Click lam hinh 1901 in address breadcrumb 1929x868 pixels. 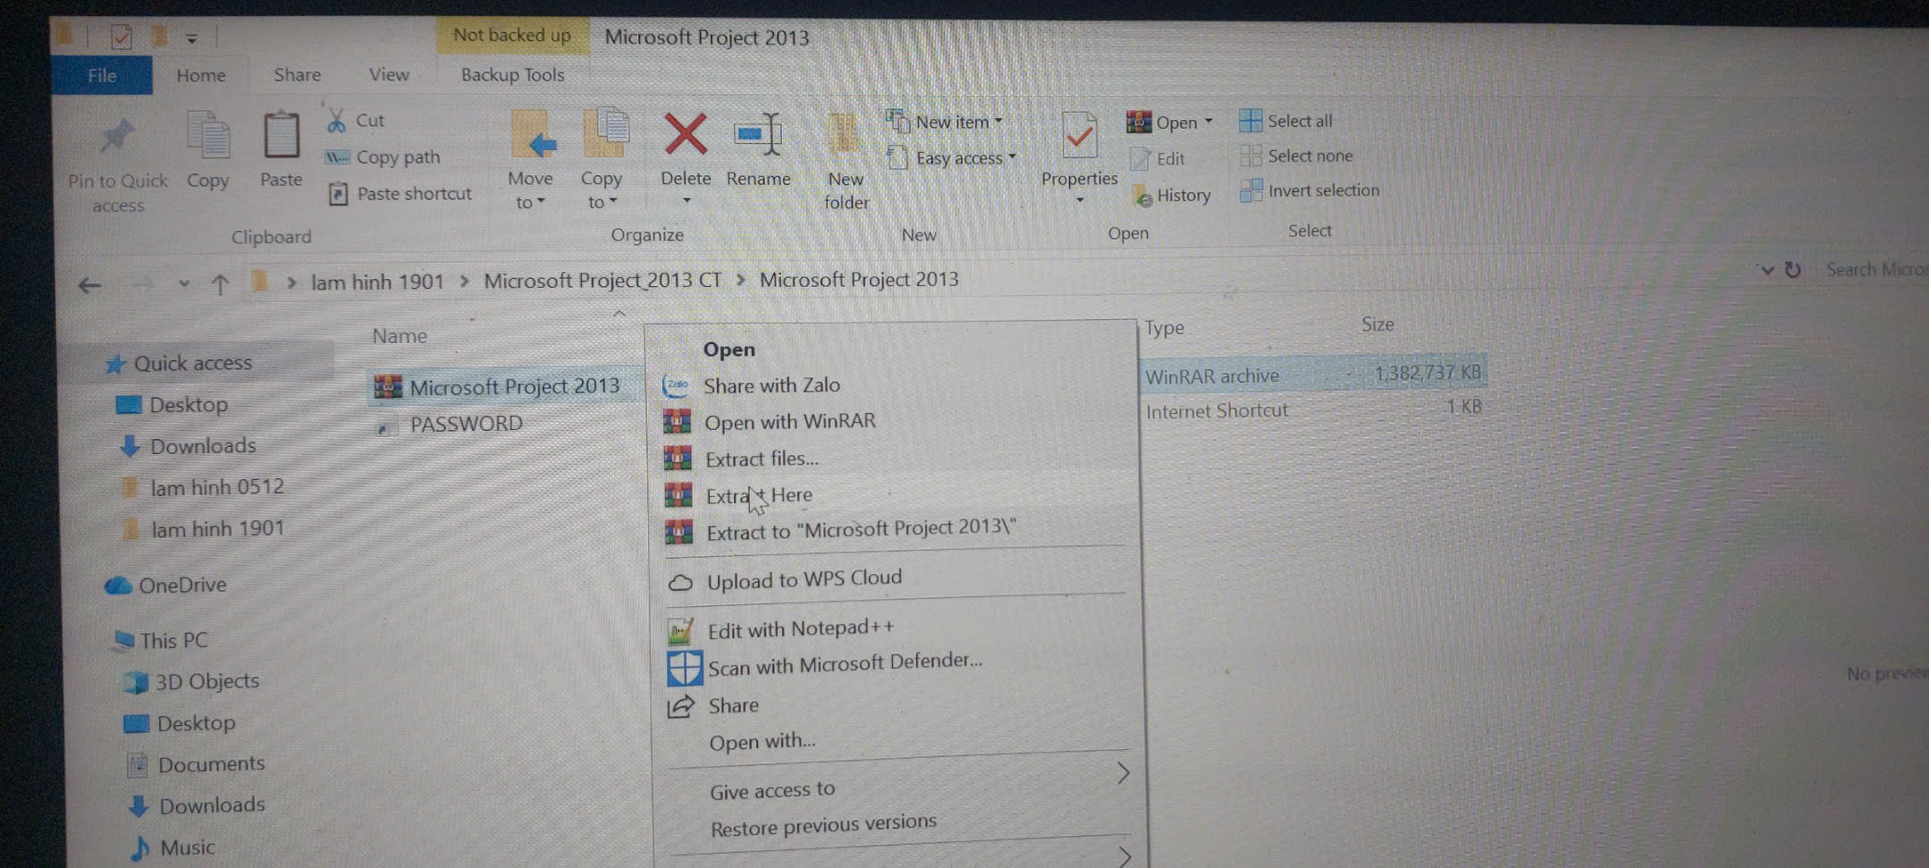point(376,282)
